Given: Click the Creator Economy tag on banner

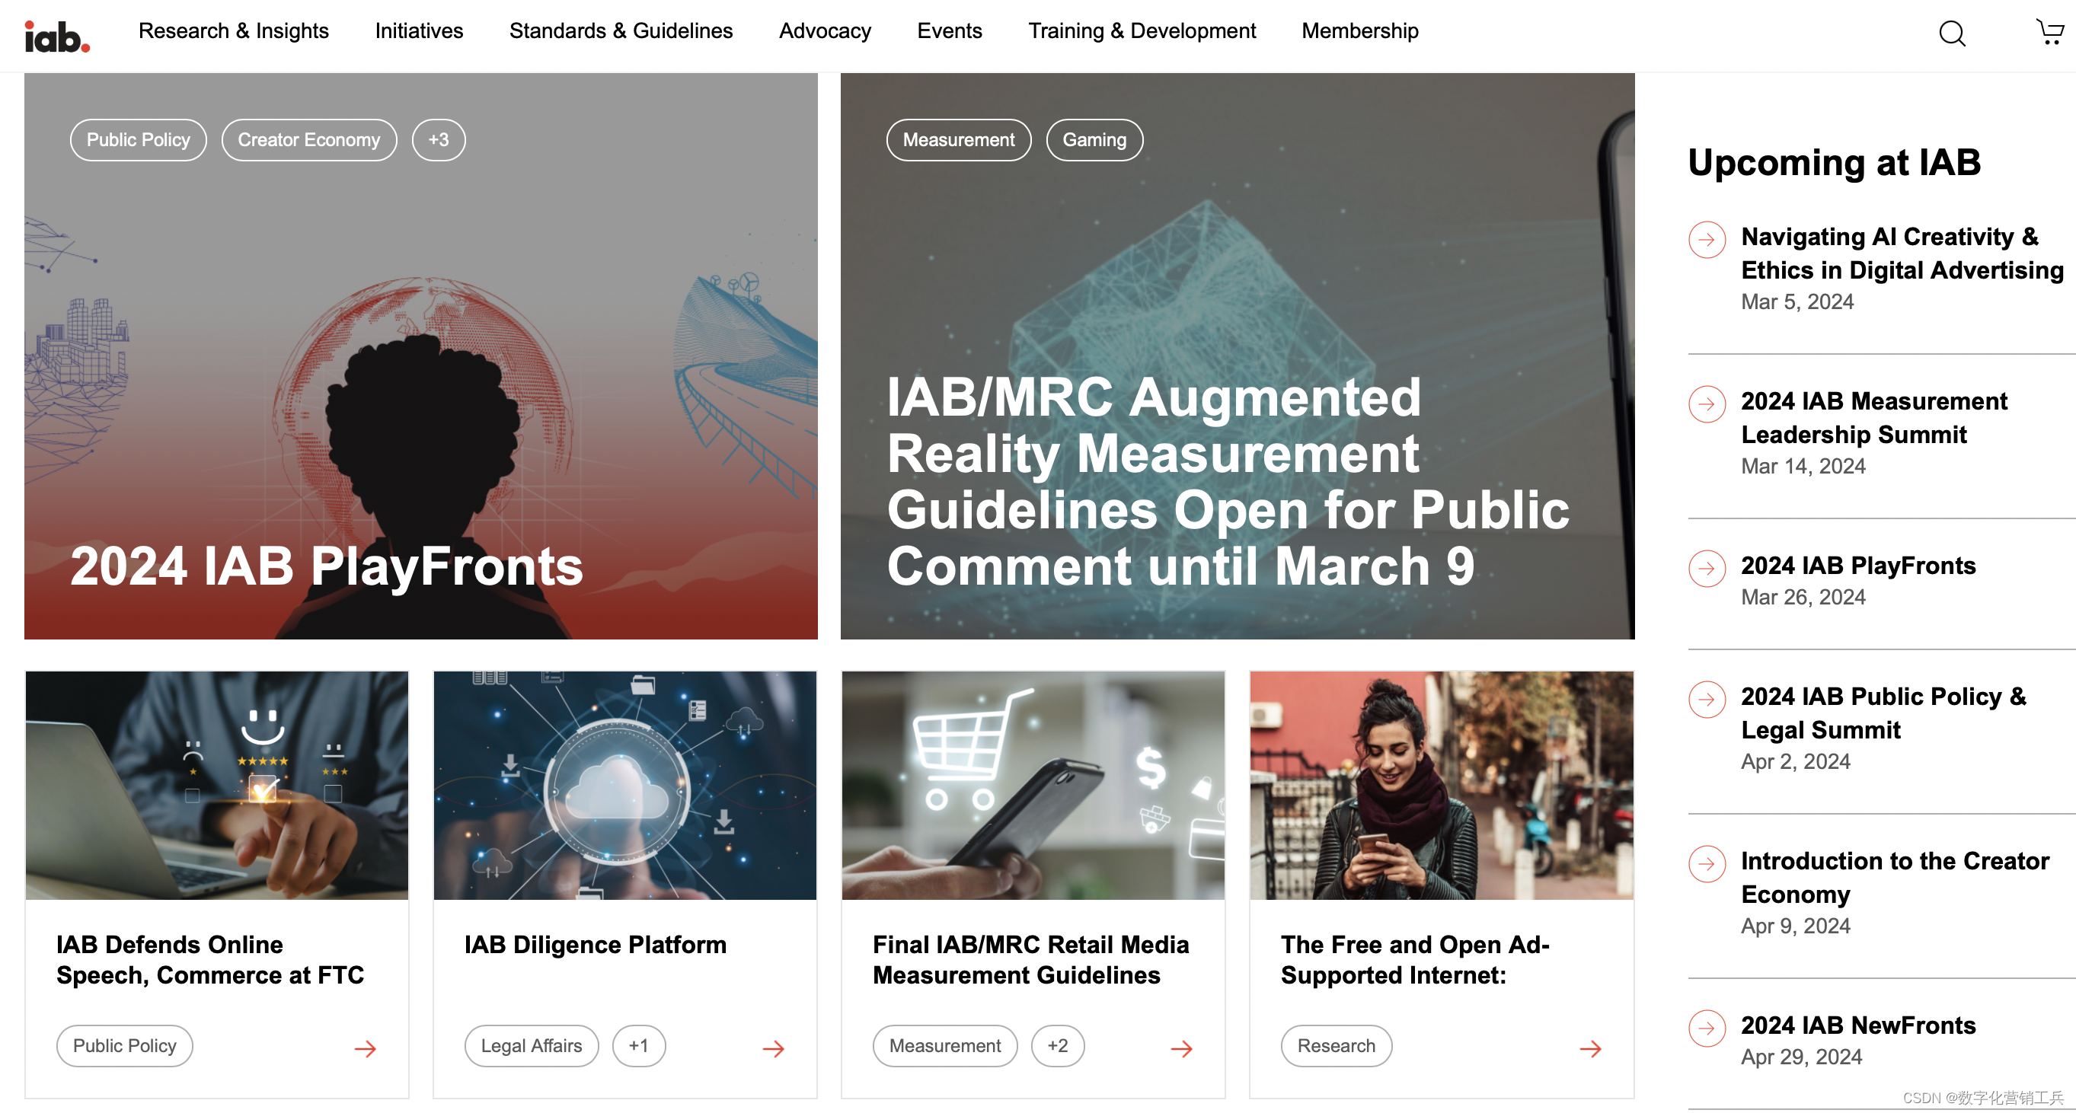Looking at the screenshot, I should (x=308, y=140).
